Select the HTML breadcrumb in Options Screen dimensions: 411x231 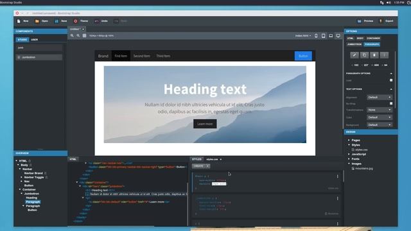(350, 38)
